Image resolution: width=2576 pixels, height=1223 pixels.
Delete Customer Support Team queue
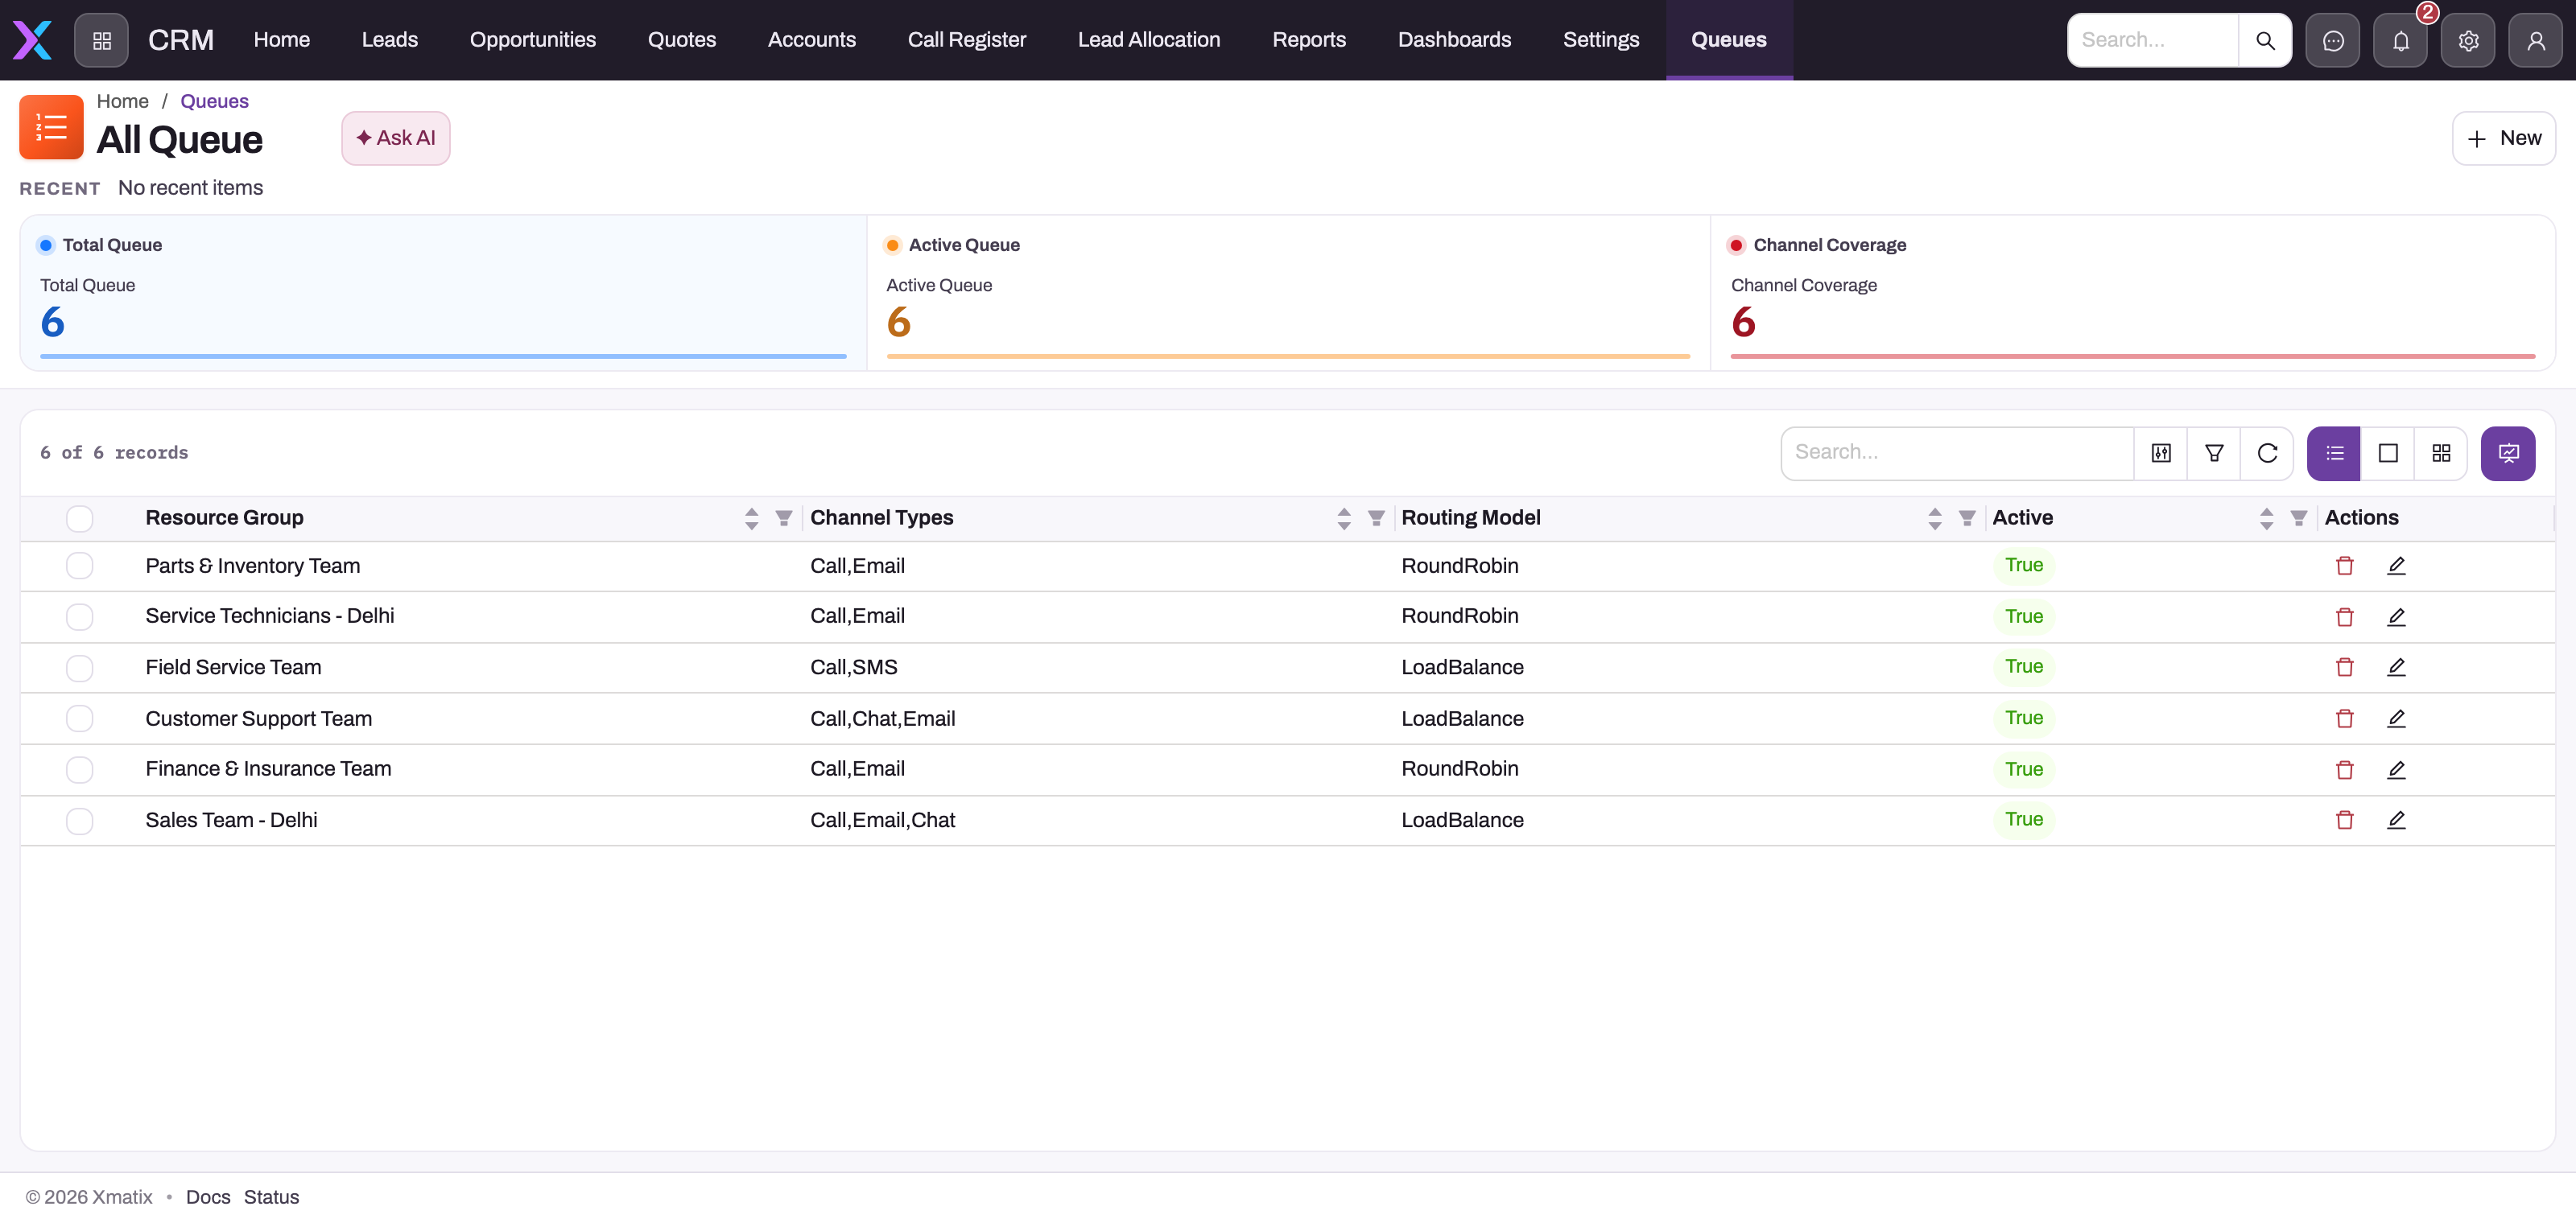coord(2344,719)
